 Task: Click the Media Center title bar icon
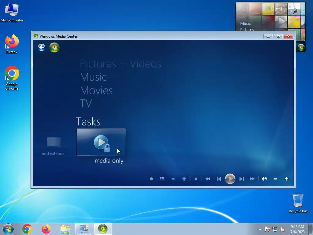pyautogui.click(x=36, y=36)
